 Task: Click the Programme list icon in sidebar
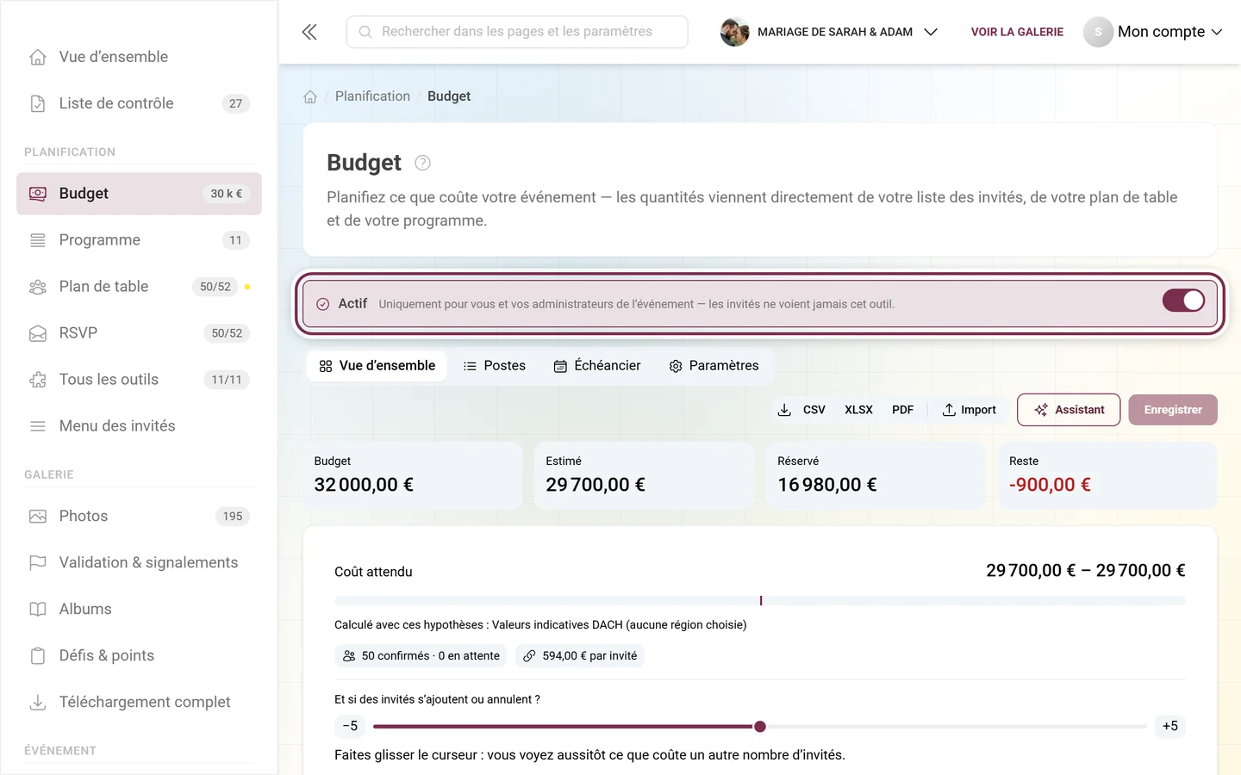click(38, 240)
